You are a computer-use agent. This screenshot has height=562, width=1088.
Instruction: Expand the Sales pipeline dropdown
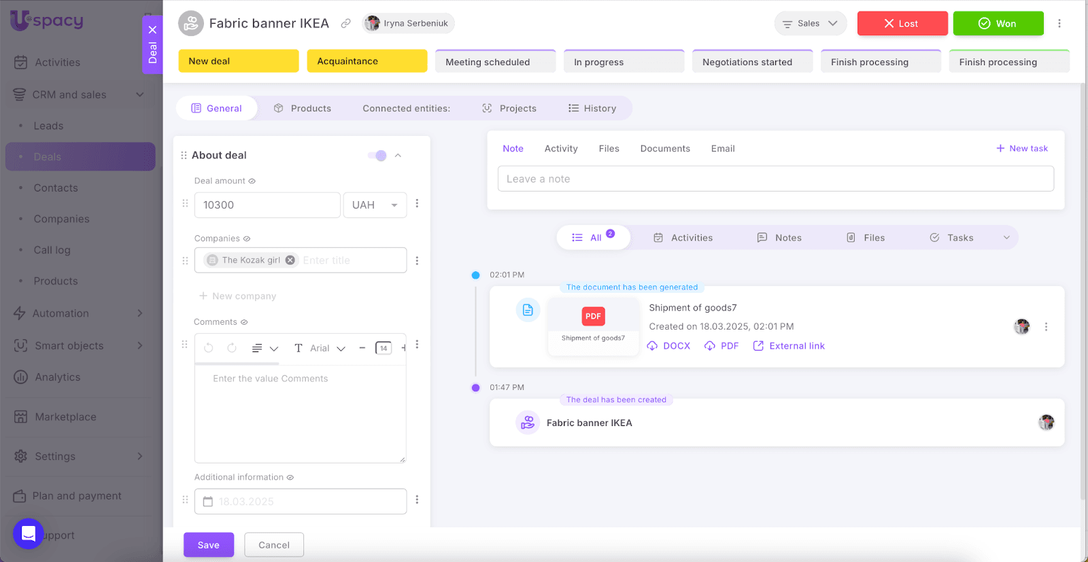[810, 24]
